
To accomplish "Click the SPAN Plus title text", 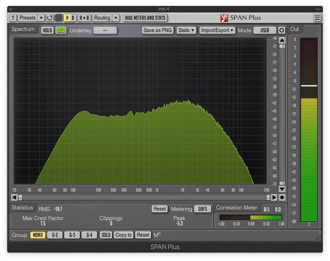I will coord(245,18).
